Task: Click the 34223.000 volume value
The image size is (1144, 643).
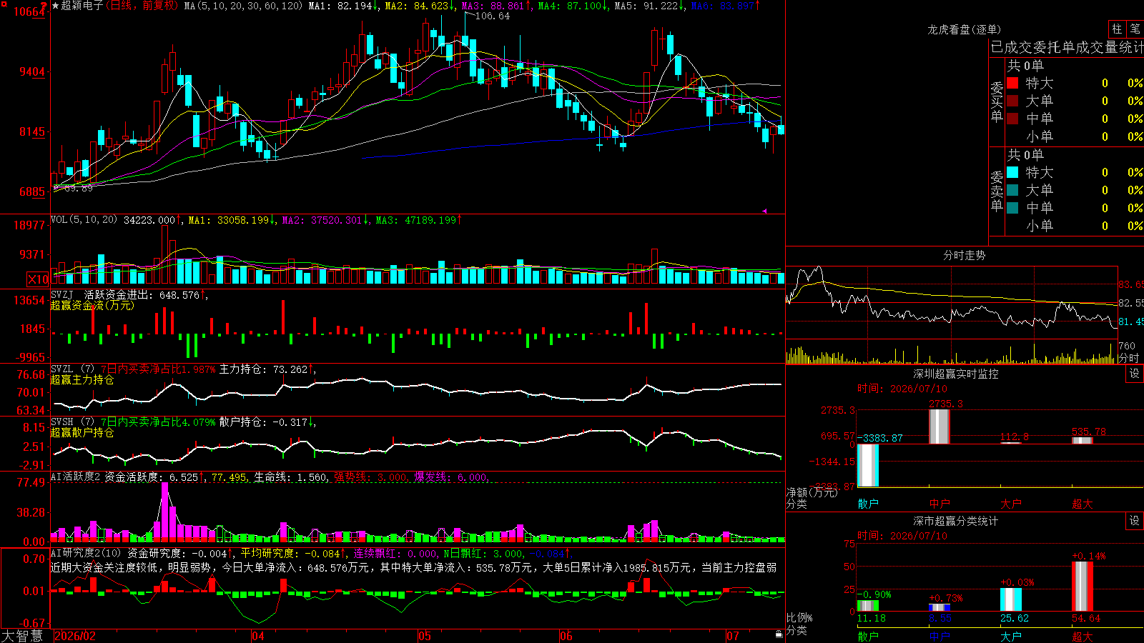Action: coord(150,220)
